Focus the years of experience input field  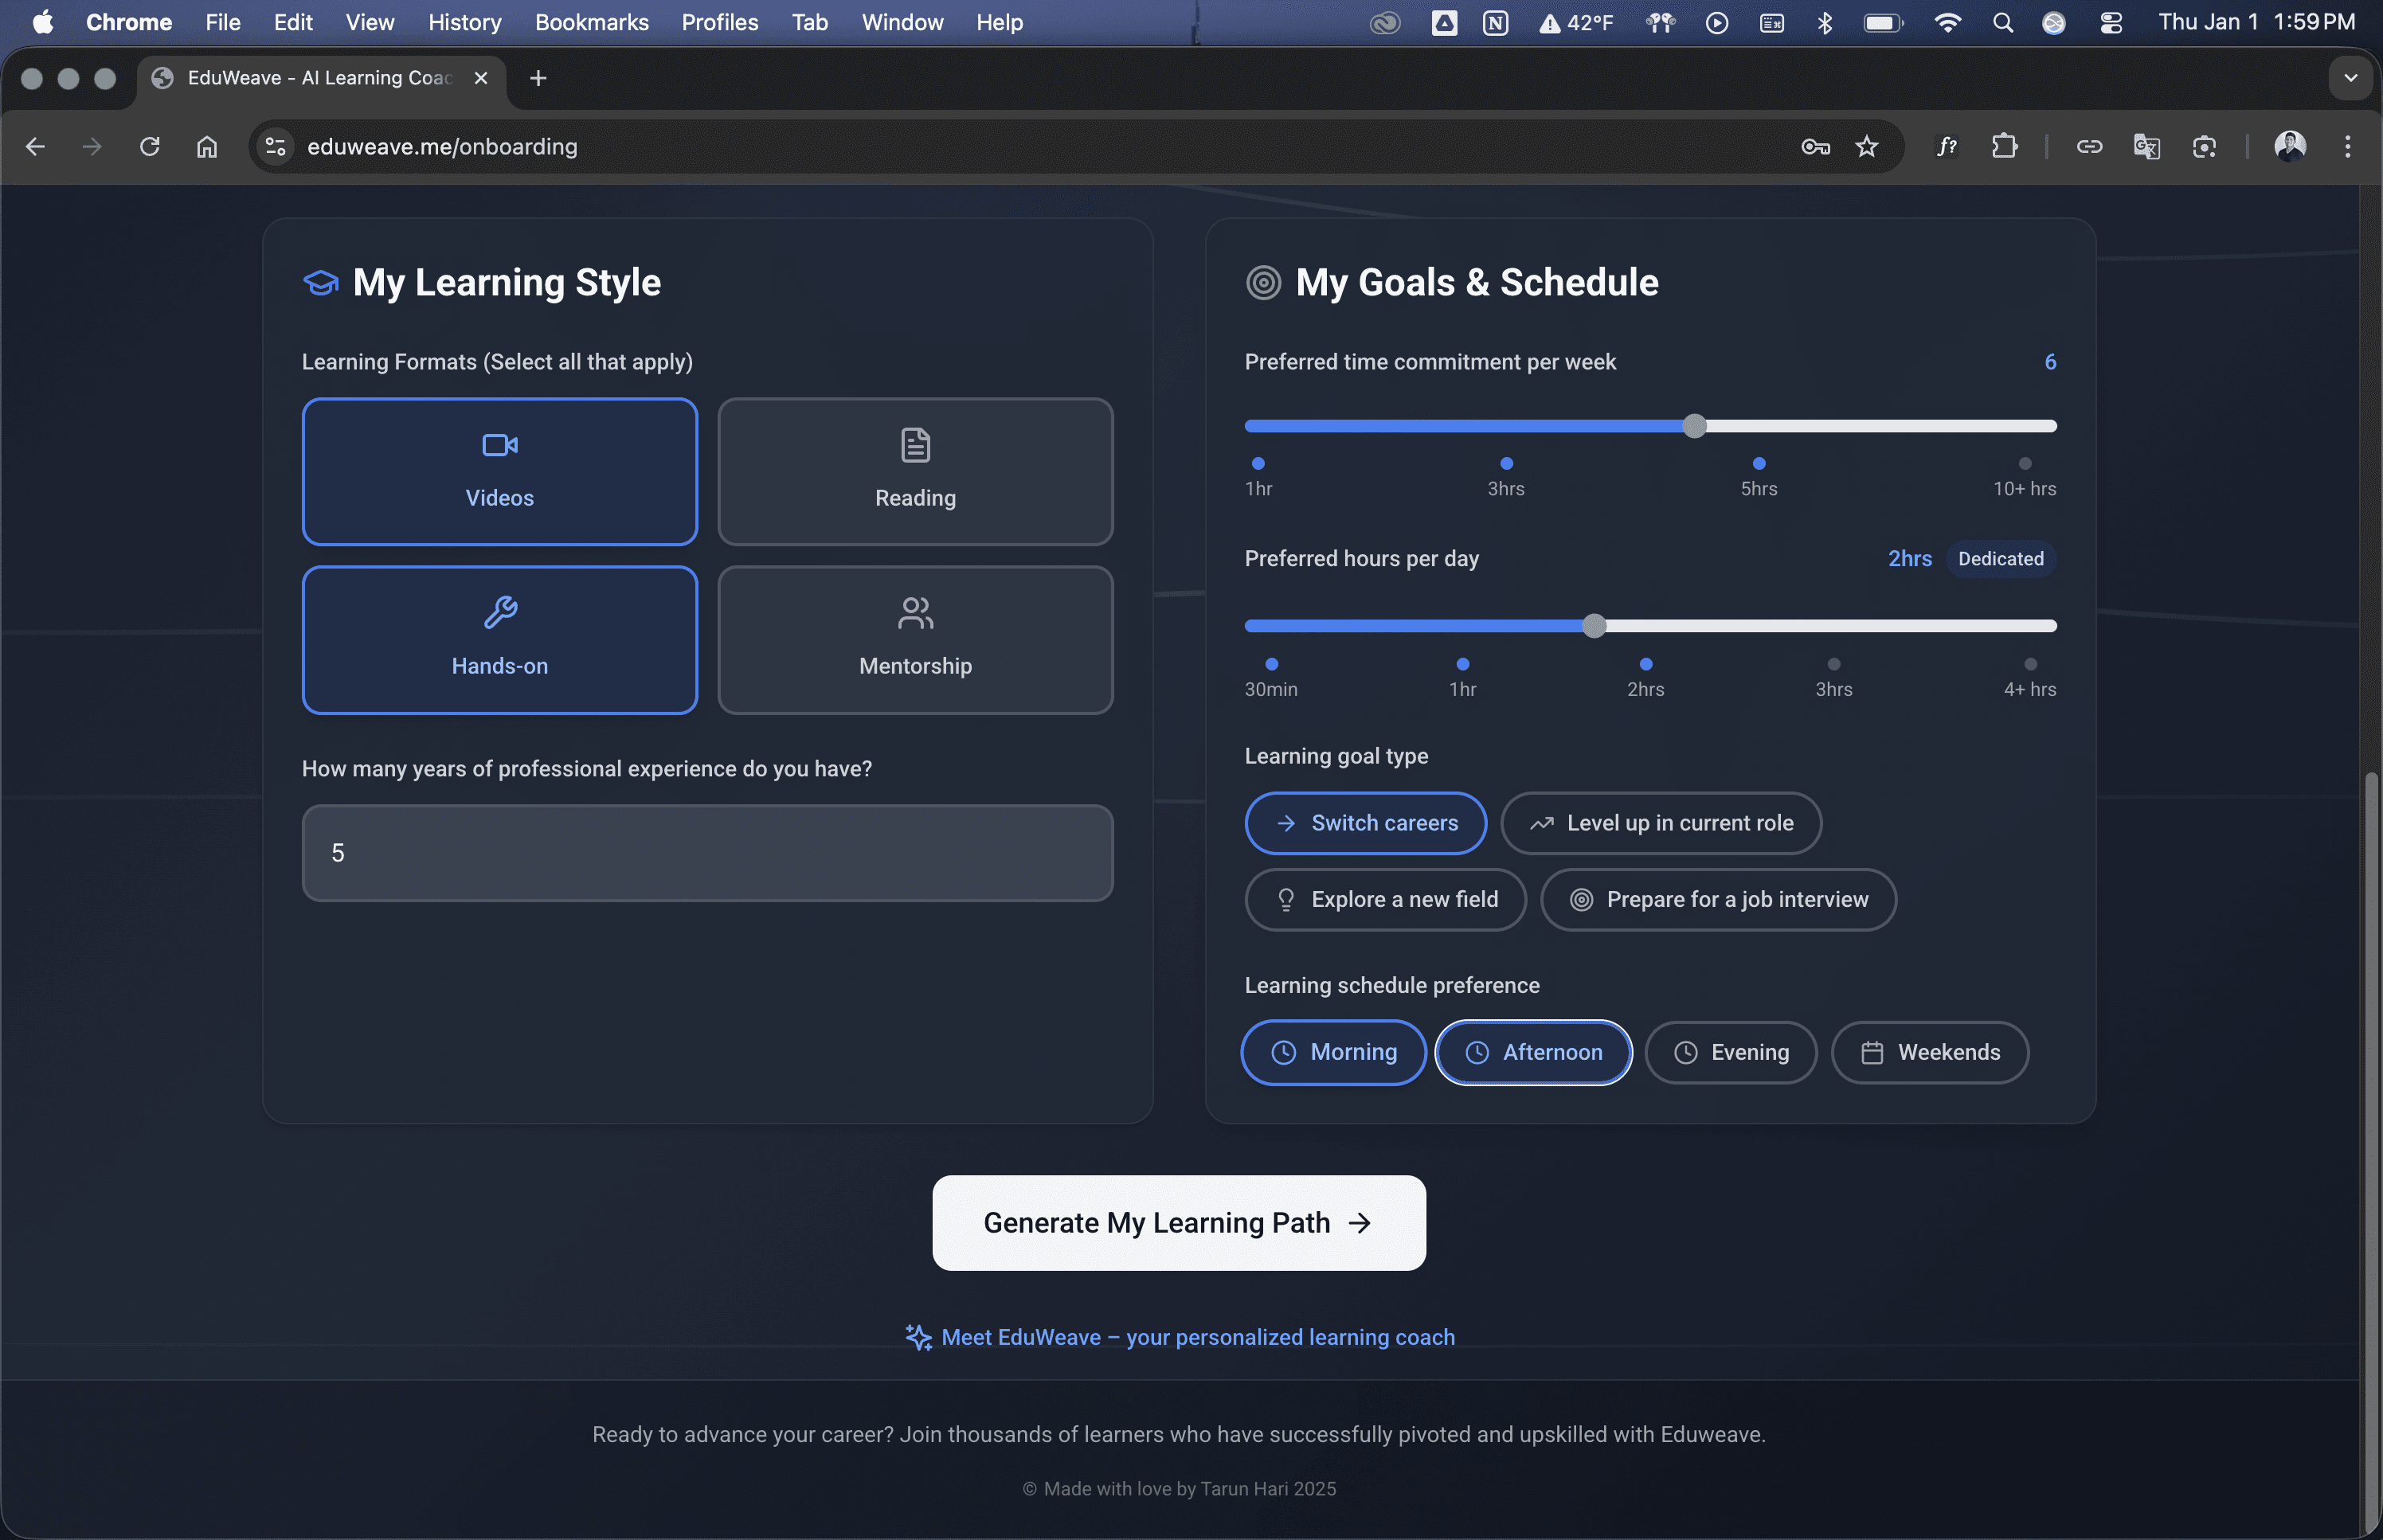(707, 853)
